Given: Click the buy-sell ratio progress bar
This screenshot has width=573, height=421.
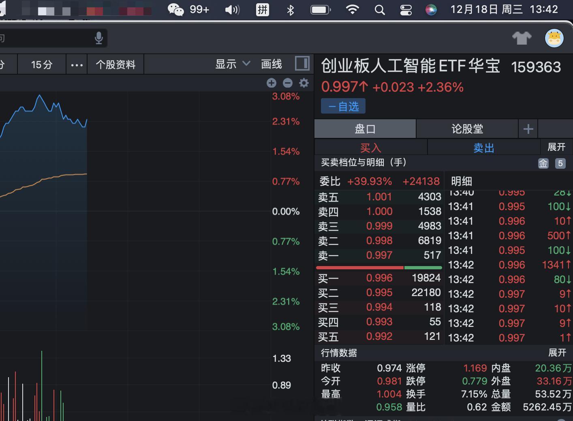Looking at the screenshot, I should tap(379, 268).
